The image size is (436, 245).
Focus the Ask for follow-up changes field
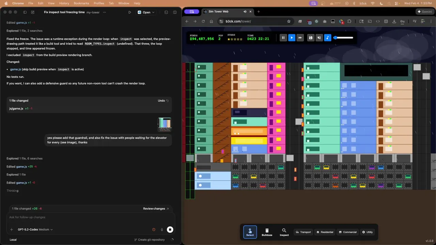click(91, 217)
